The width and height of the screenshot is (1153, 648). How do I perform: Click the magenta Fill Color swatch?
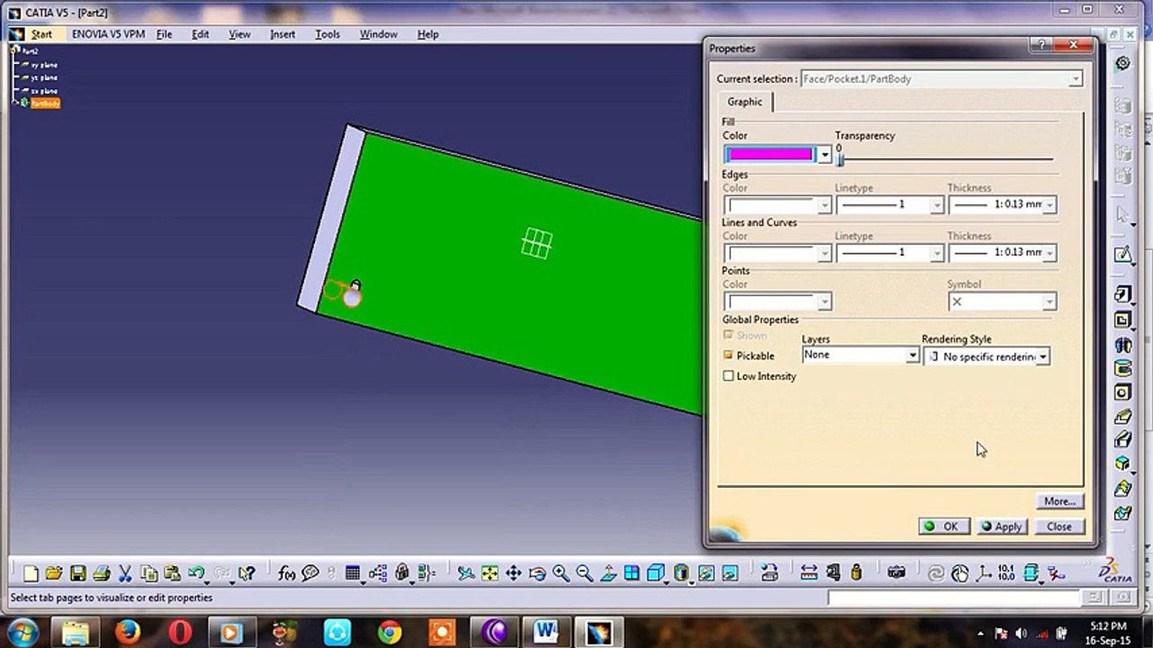pyautogui.click(x=770, y=155)
